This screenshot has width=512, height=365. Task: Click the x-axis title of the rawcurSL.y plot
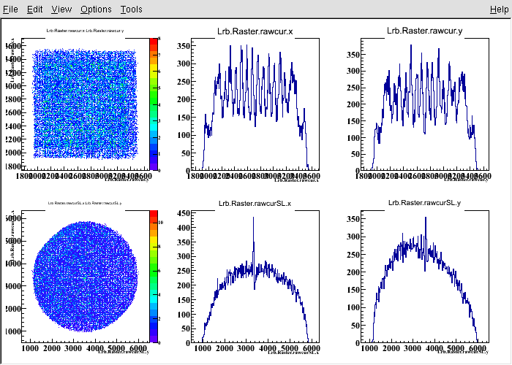(463, 352)
